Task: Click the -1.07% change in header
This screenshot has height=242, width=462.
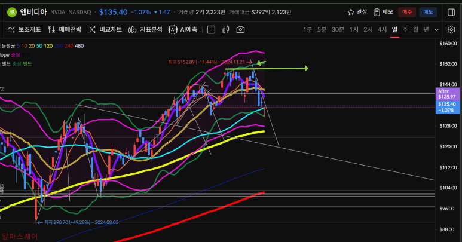Action: (140, 13)
